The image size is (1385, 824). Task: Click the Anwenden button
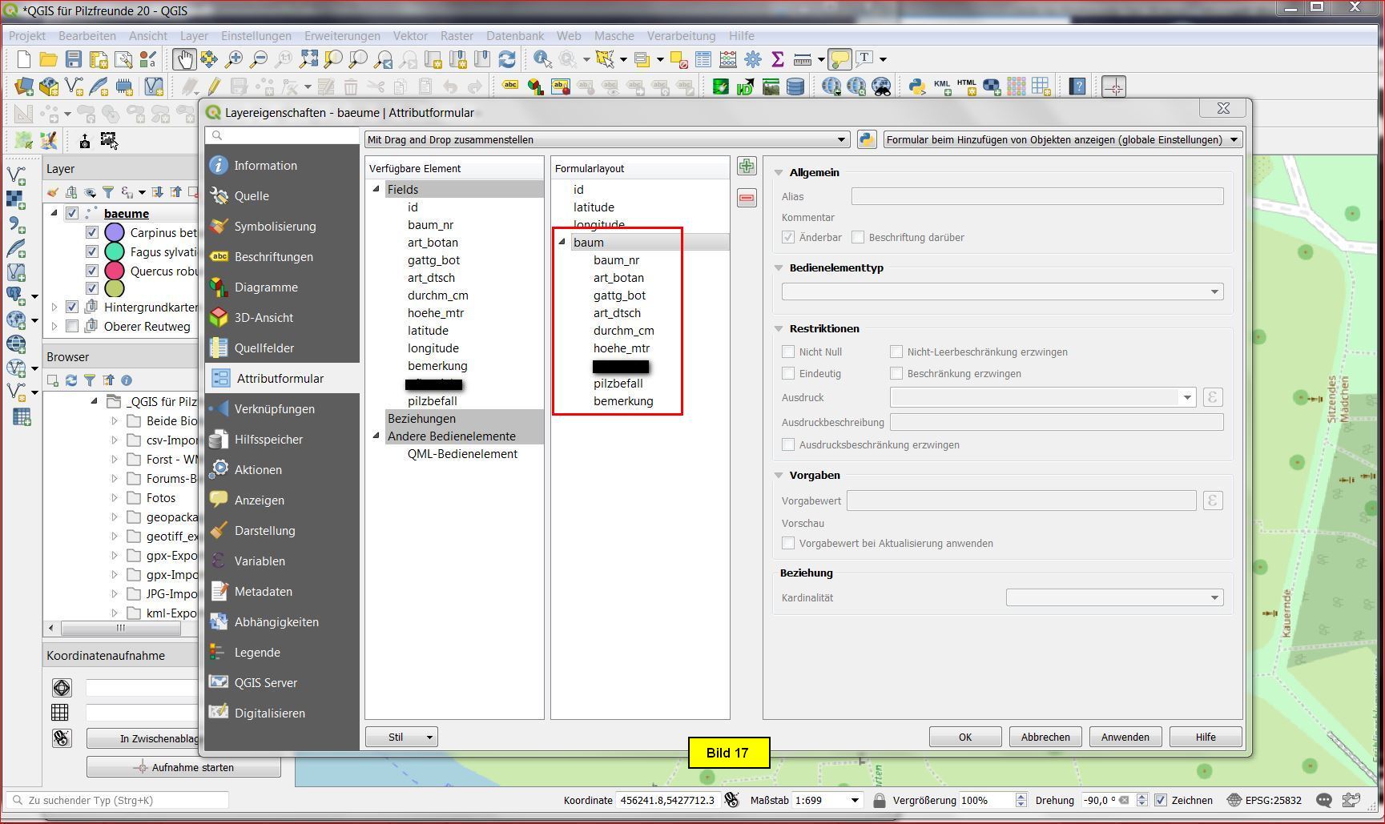(x=1125, y=737)
